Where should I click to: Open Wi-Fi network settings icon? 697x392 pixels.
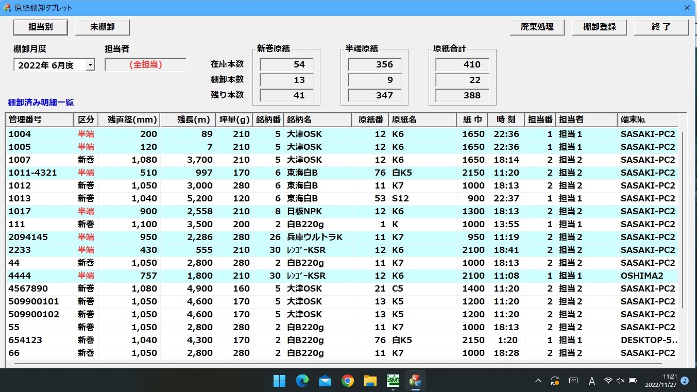point(608,381)
